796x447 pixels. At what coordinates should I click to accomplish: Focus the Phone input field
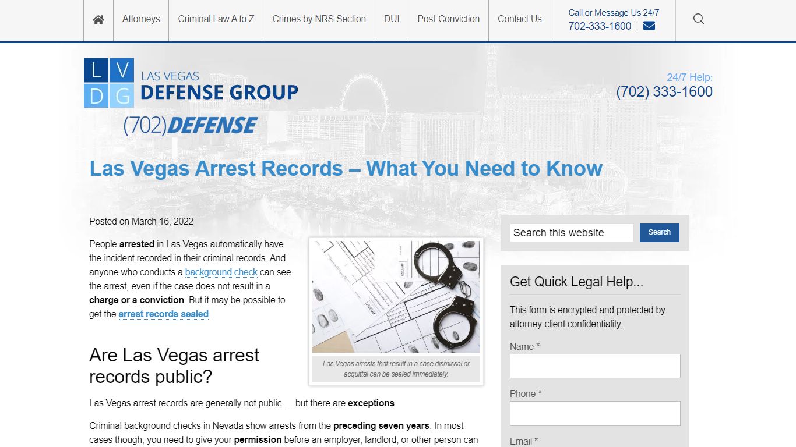[595, 413]
